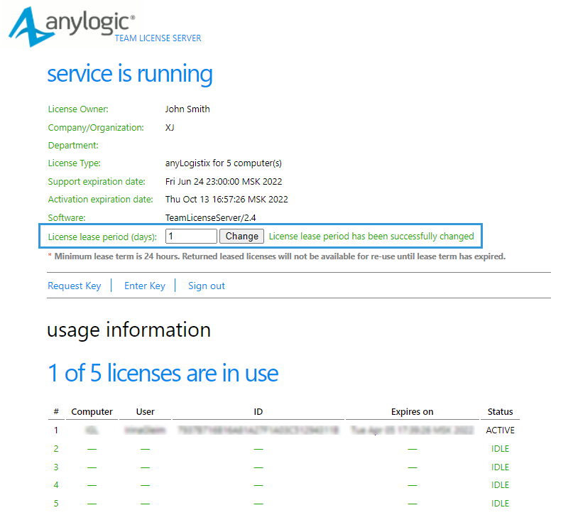Click the 'Department:' label

(x=73, y=146)
